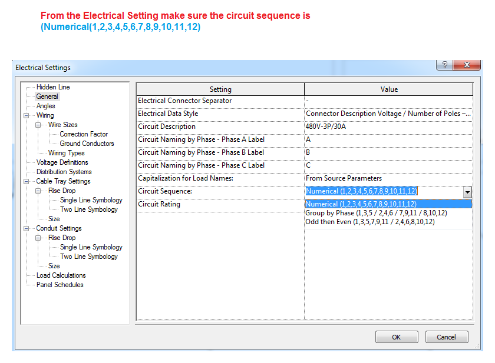This screenshot has width=495, height=363.
Task: Collapse the Cable Tray Settings node
Action: pyautogui.click(x=27, y=181)
